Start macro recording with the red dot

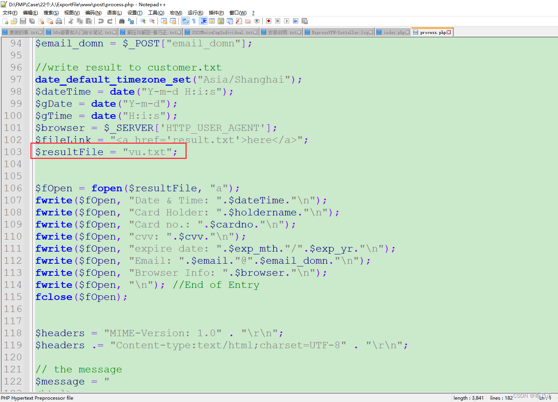tap(268, 21)
